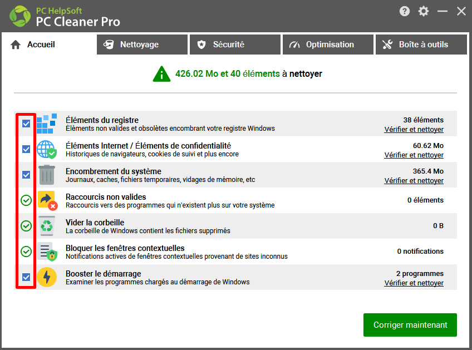Viewport: 472px width, 350px height.
Task: Click the green check for Vider la corbeille
Action: 26,226
